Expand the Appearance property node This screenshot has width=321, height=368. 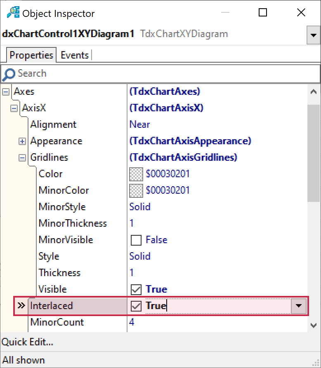coord(22,141)
